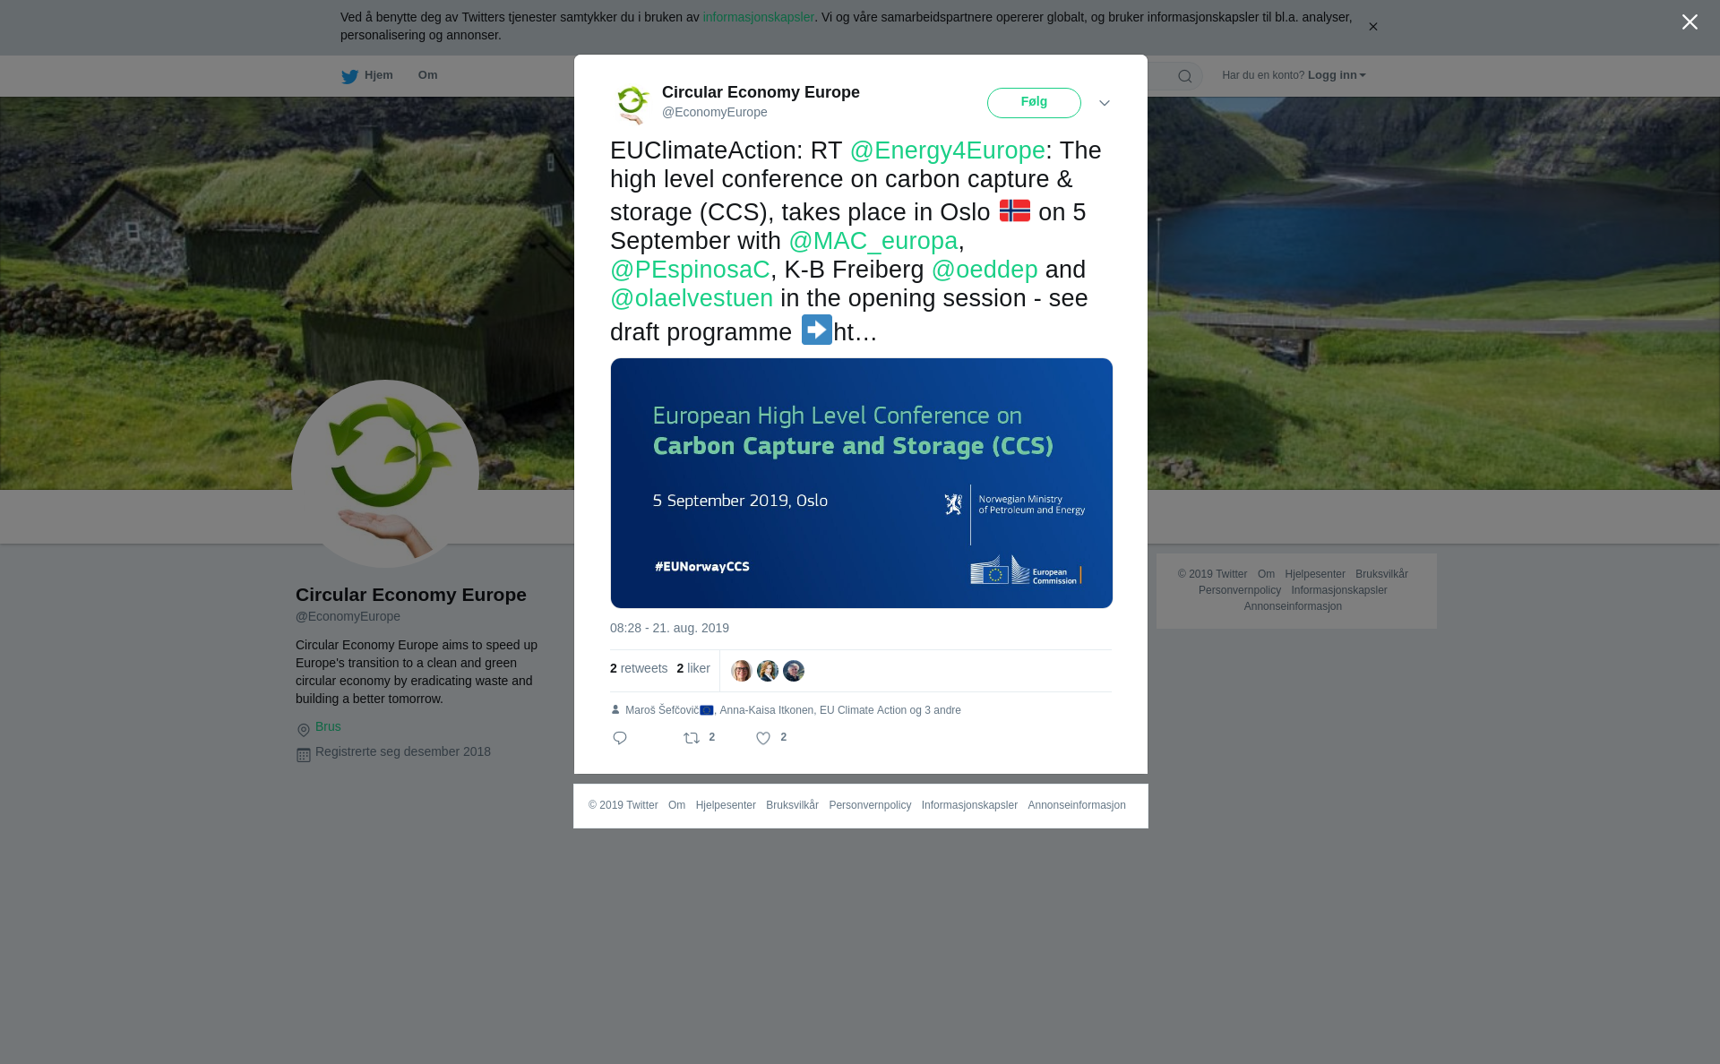Open Circular Economy Europe tweet avatar

click(x=632, y=103)
